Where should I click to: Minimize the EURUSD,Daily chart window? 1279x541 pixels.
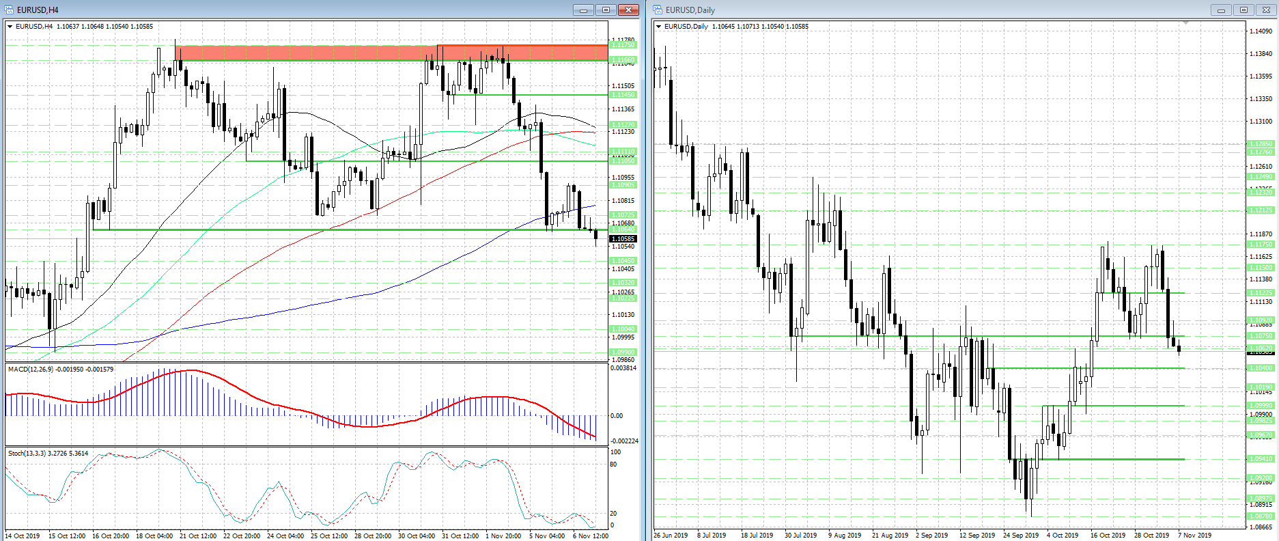point(1221,10)
